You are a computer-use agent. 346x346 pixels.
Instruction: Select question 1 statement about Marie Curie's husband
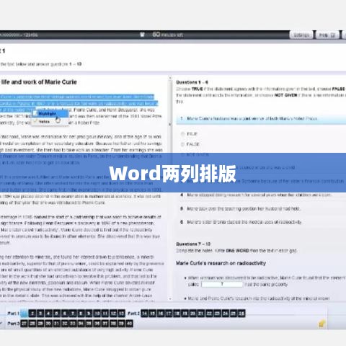pyautogui.click(x=261, y=119)
